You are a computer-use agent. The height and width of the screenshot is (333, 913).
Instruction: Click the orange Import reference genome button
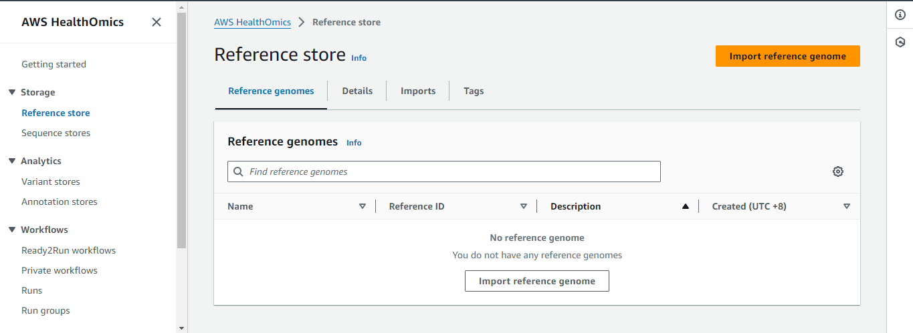788,56
